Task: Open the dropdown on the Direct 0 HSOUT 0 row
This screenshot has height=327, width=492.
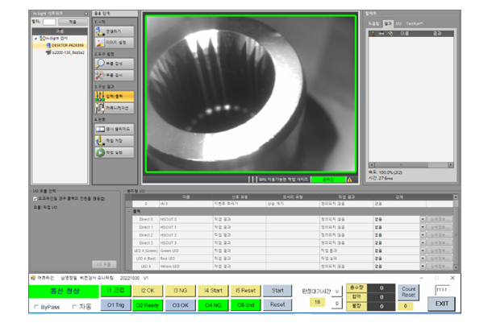Action: tap(423, 219)
